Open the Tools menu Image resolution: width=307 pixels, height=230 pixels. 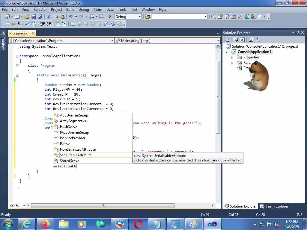pos(122,9)
